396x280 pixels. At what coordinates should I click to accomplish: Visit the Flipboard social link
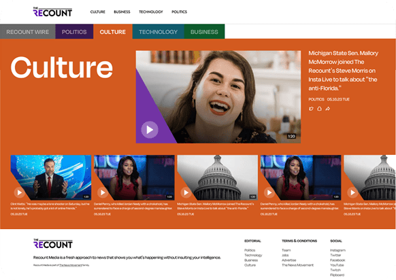click(x=337, y=275)
